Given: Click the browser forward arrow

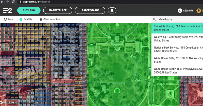Looking at the screenshot, I should [x=8, y=2].
